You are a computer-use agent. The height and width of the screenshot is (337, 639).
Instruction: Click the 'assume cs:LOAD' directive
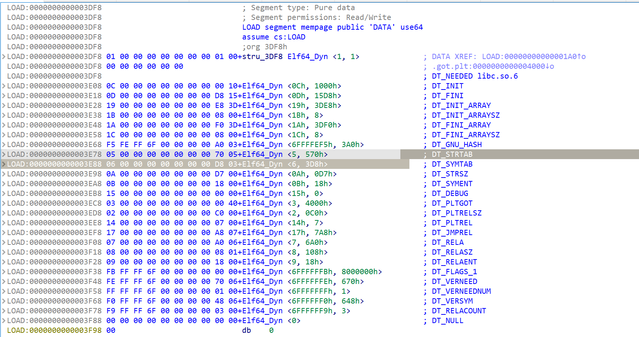[x=274, y=37]
